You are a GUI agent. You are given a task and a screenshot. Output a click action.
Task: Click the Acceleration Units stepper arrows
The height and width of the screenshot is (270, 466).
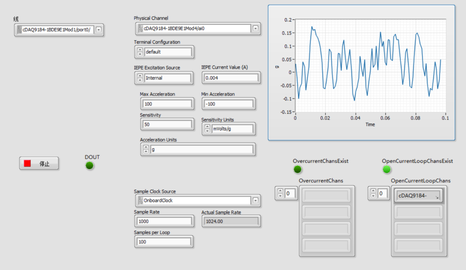coord(146,149)
